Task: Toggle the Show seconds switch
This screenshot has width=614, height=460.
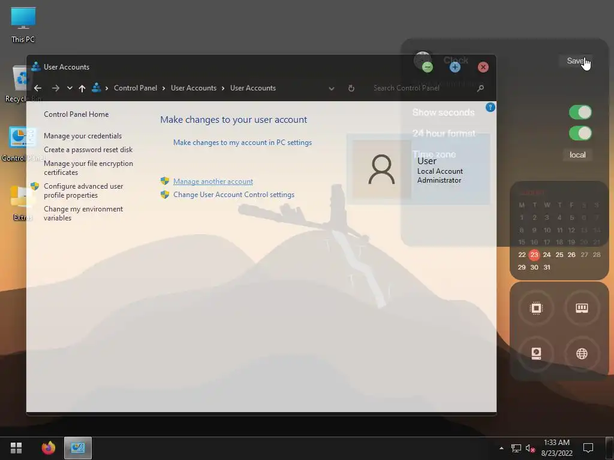Action: pyautogui.click(x=580, y=112)
